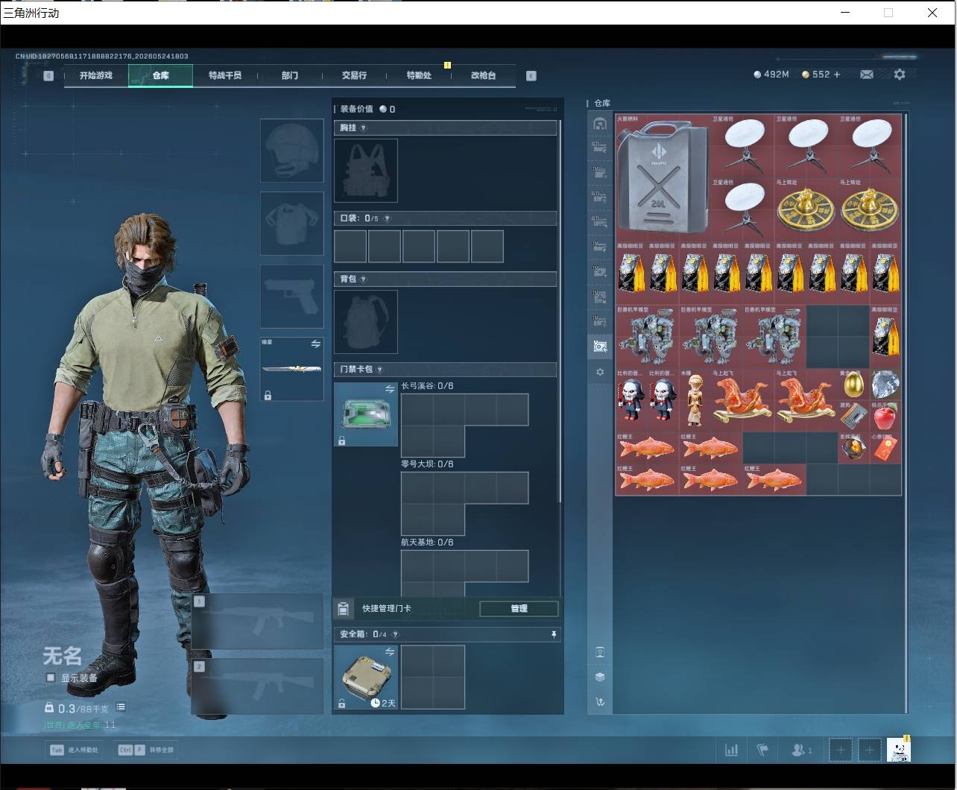Switch to the 仓库 tab
The width and height of the screenshot is (957, 790).
[161, 75]
